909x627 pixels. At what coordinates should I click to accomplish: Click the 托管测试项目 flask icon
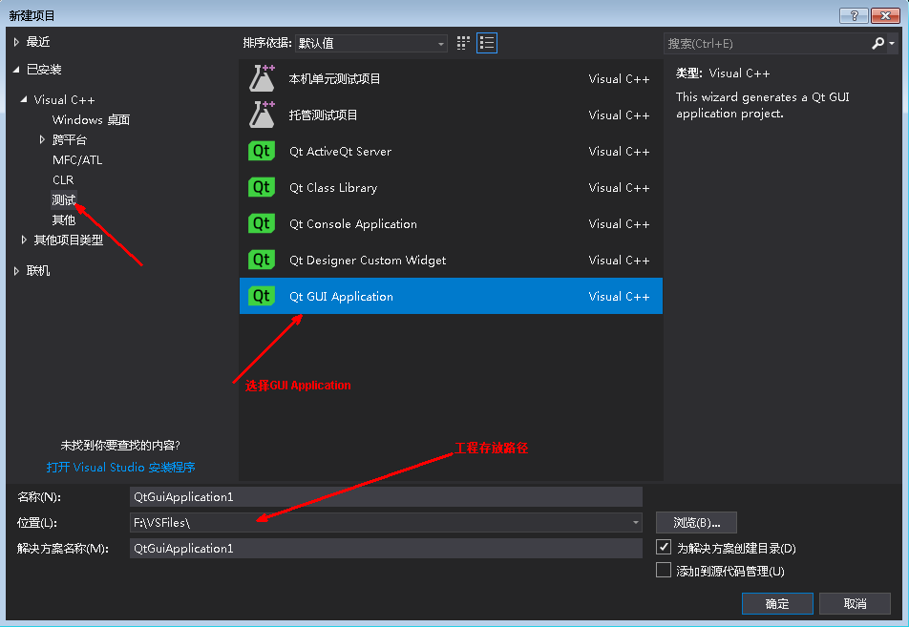click(262, 115)
